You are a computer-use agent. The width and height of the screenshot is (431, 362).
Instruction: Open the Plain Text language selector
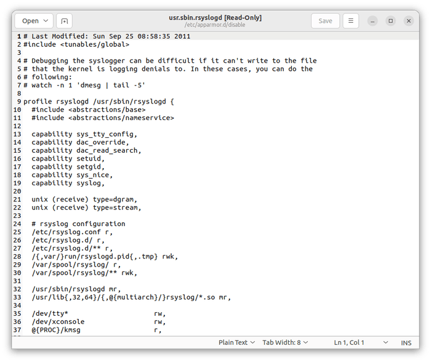point(236,342)
